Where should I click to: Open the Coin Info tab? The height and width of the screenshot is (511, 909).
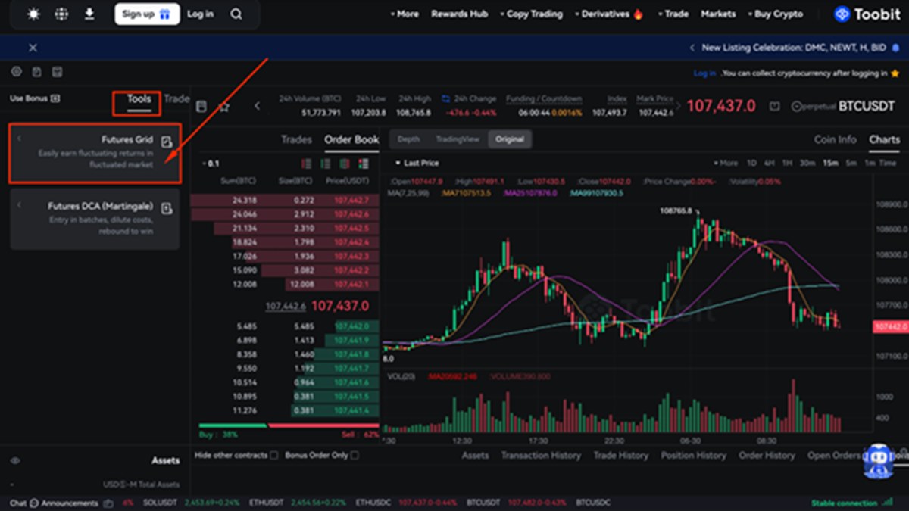click(x=835, y=139)
